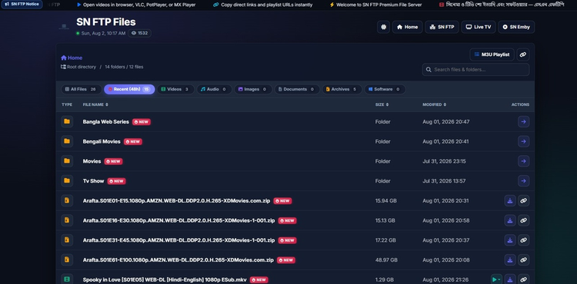Download Arafta S01E16-E30 zip
Viewport: 577px width, 284px height.
tap(510, 220)
